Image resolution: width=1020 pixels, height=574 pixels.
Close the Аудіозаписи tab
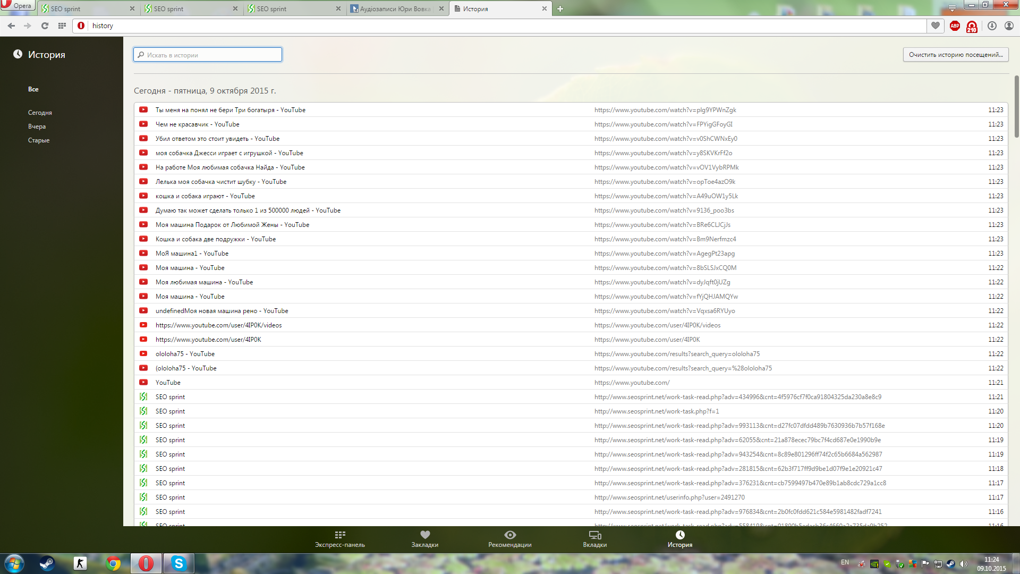coord(441,9)
